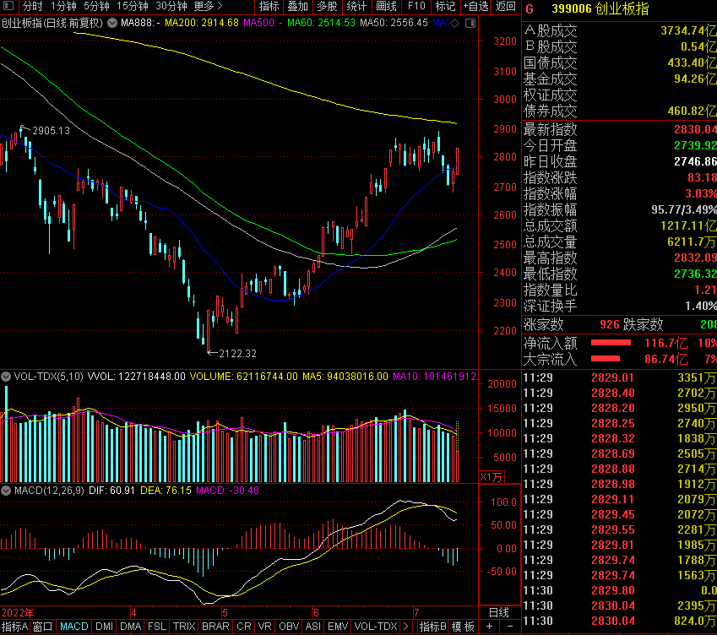Zoom in chart with the plus button

[489, 627]
